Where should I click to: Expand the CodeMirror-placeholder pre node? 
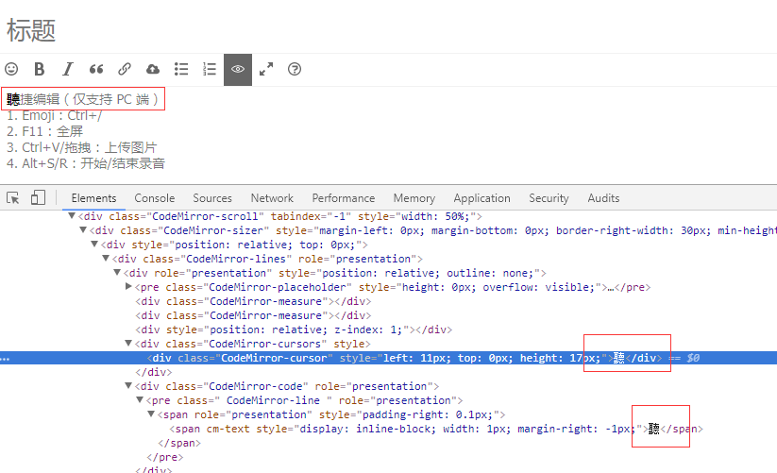(128, 286)
